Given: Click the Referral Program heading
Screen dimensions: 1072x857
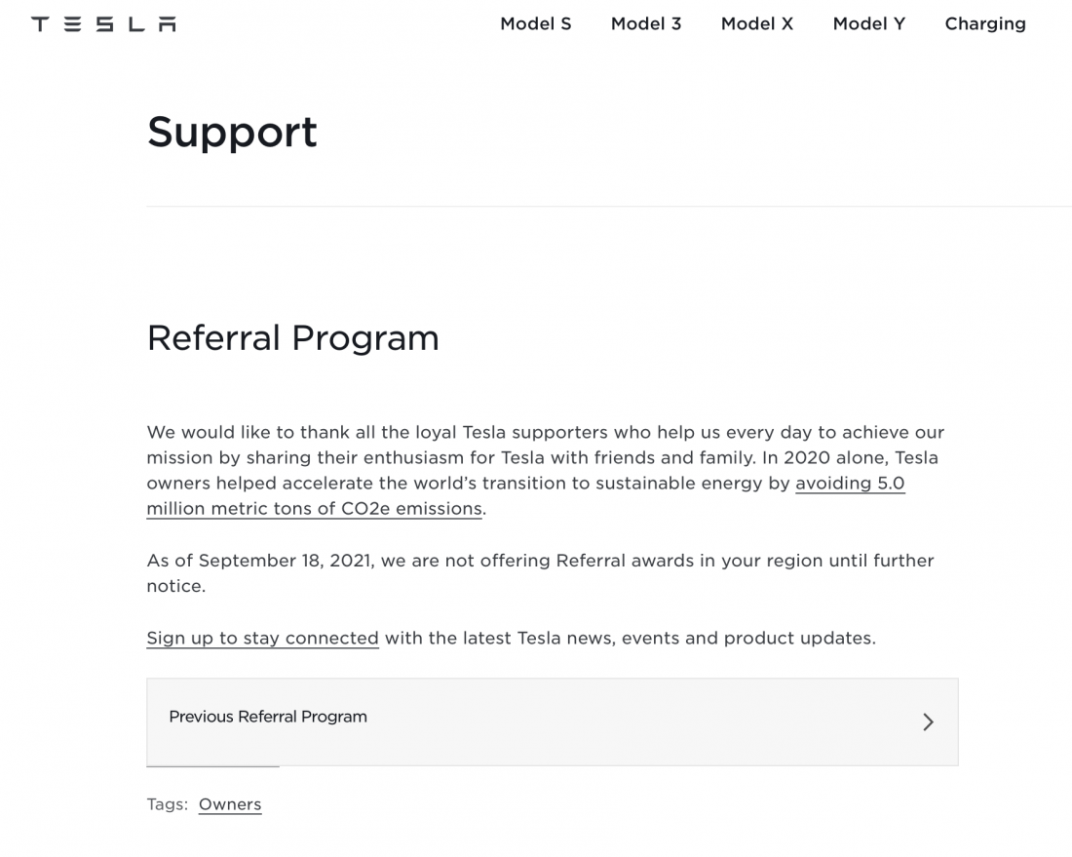Looking at the screenshot, I should click(292, 338).
